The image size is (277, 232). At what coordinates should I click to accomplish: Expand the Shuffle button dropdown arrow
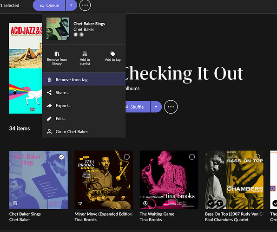point(156,107)
